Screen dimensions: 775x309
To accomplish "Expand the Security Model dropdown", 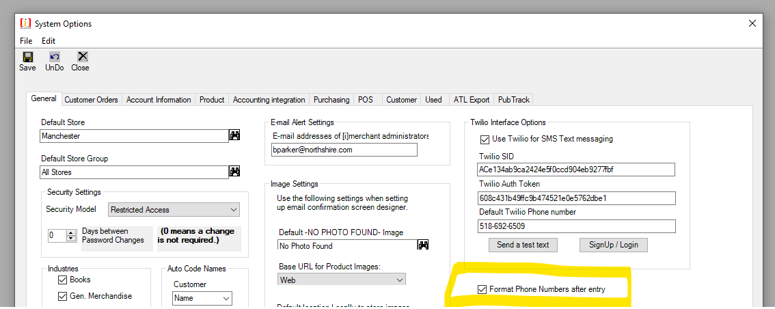I will (234, 210).
